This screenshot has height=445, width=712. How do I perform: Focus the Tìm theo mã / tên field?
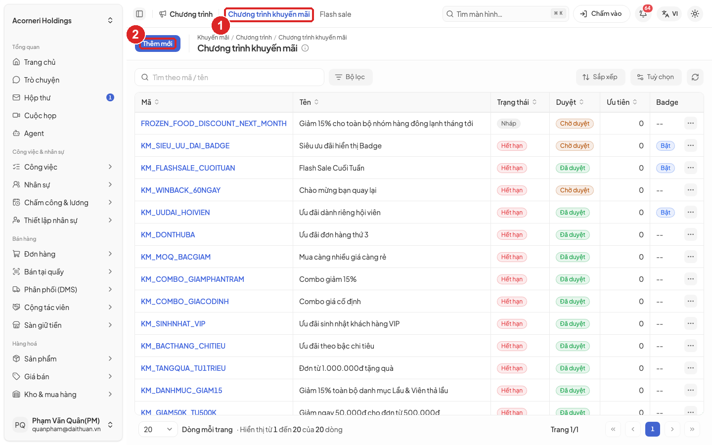click(229, 77)
